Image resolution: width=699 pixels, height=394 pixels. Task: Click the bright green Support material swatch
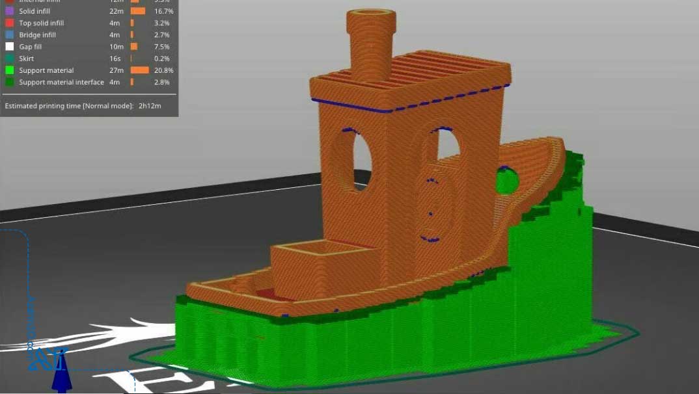(x=9, y=70)
